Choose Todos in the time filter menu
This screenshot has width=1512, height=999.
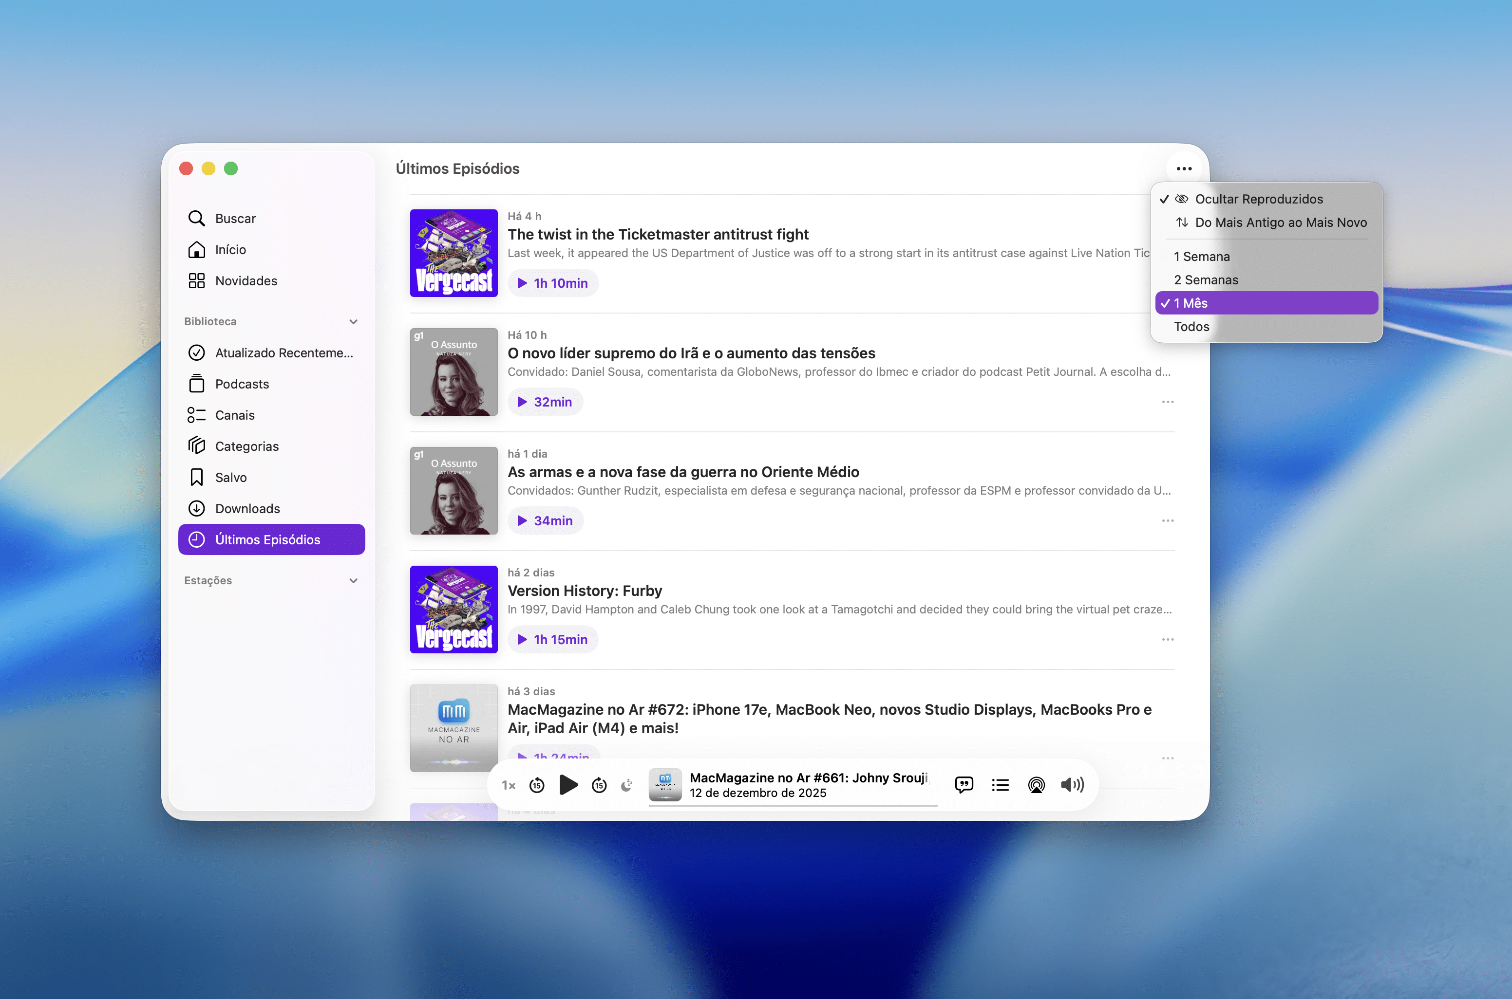[x=1191, y=326]
